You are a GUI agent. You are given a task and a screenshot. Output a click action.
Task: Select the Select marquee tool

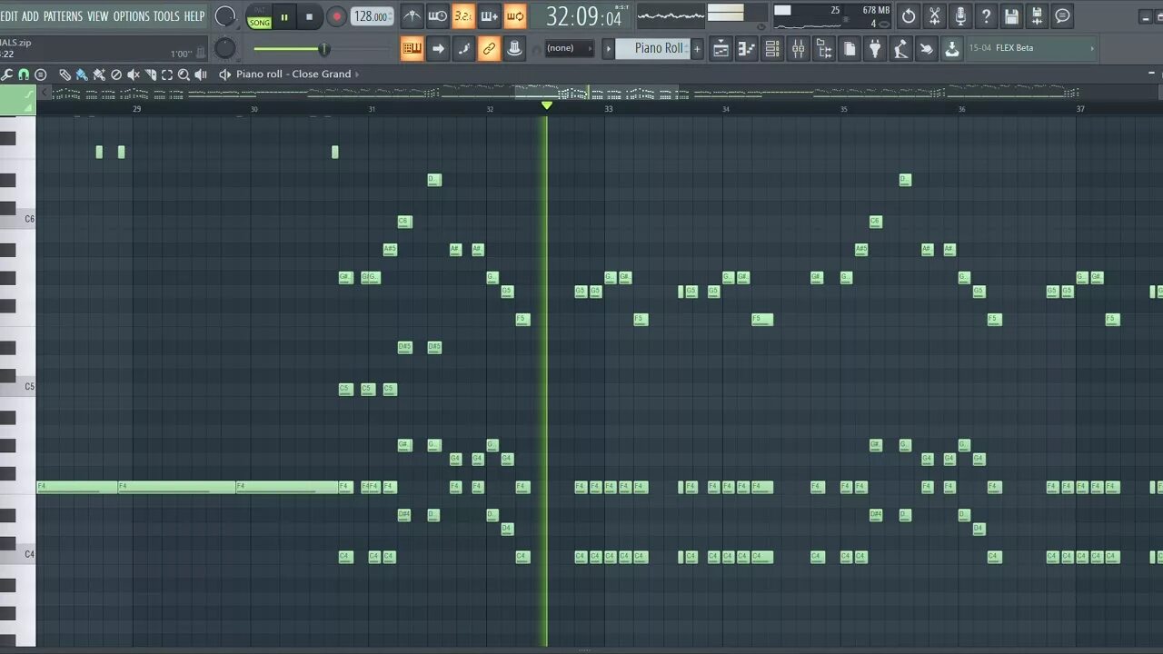tap(167, 74)
